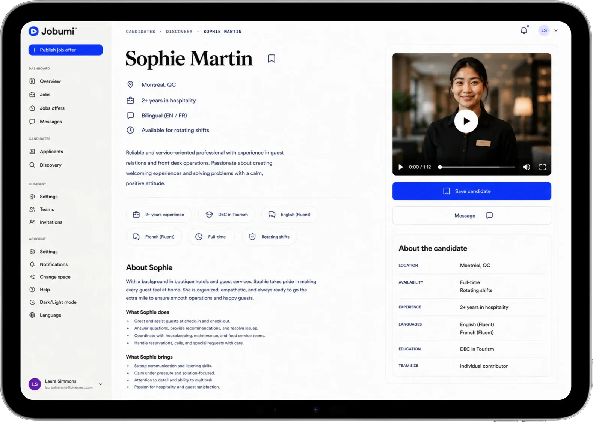Click the LS avatar in top bar
This screenshot has width=593, height=422.
[544, 30]
